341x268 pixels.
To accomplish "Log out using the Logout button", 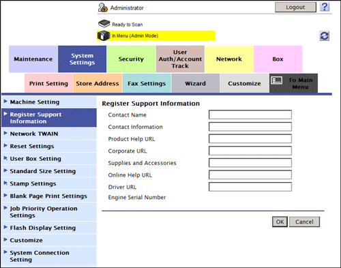I will [295, 8].
